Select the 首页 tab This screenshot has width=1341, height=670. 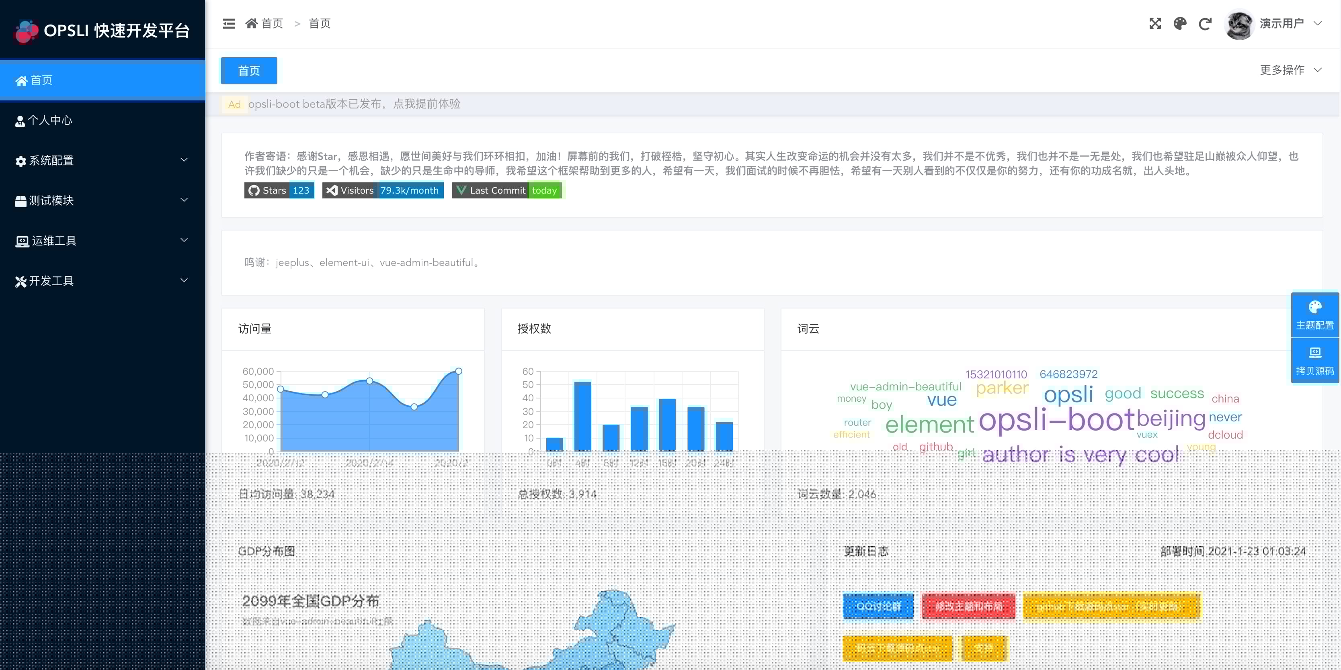click(249, 70)
